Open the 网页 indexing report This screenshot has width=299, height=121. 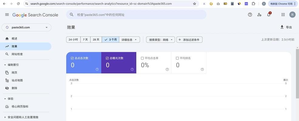click(26, 73)
